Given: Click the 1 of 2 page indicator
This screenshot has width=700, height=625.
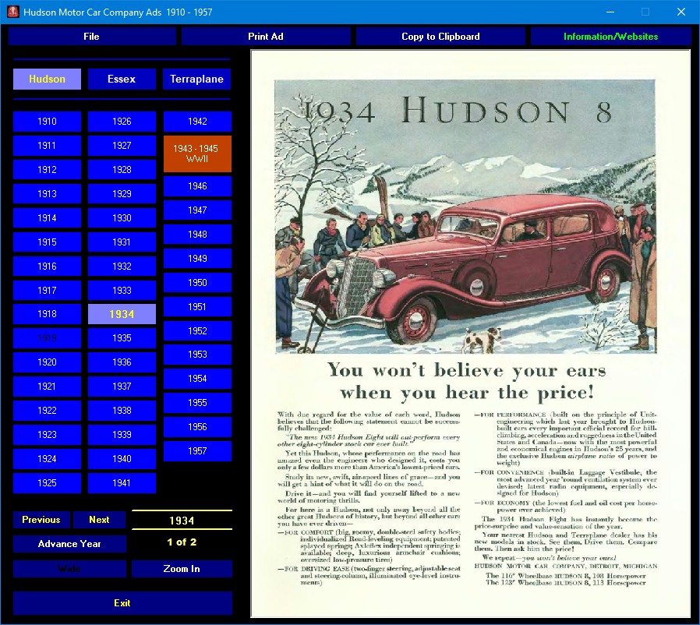Looking at the screenshot, I should (182, 542).
